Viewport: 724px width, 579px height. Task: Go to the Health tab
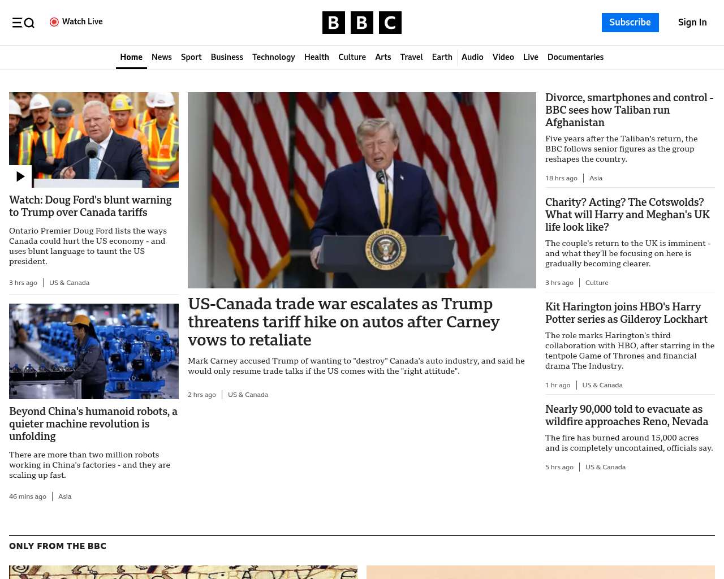click(x=317, y=57)
